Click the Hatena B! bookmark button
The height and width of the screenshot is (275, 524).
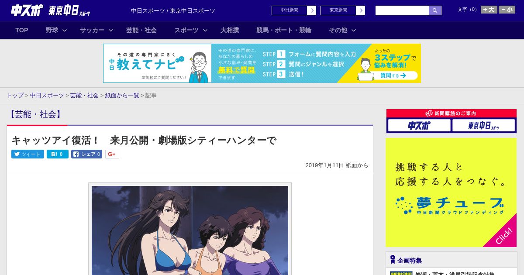click(58, 154)
